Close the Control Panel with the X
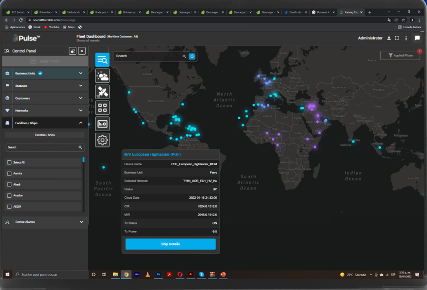Screen dimensions: 427x290 coord(82,51)
